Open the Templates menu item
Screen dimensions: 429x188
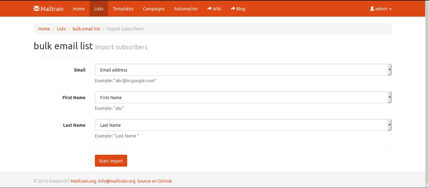coord(123,8)
